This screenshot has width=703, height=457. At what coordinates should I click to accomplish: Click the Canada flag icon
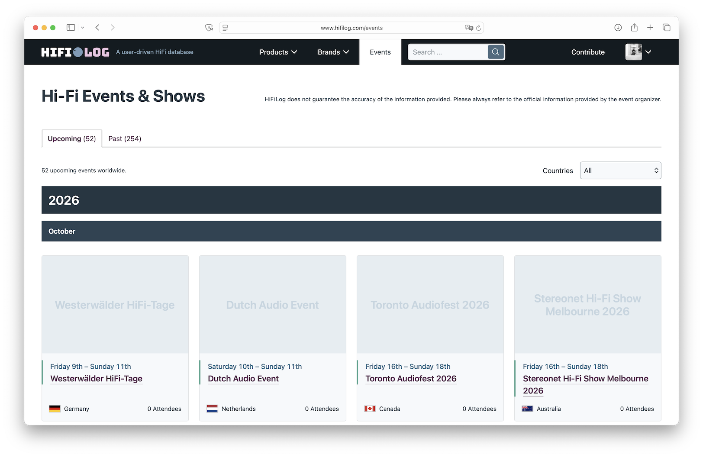click(x=370, y=409)
